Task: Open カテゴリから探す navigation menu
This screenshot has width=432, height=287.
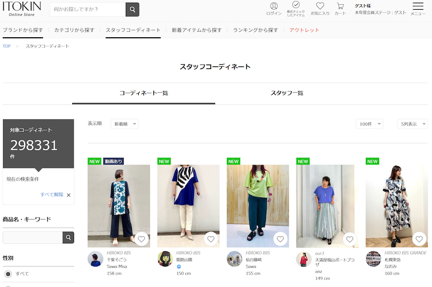Action: coord(74,30)
